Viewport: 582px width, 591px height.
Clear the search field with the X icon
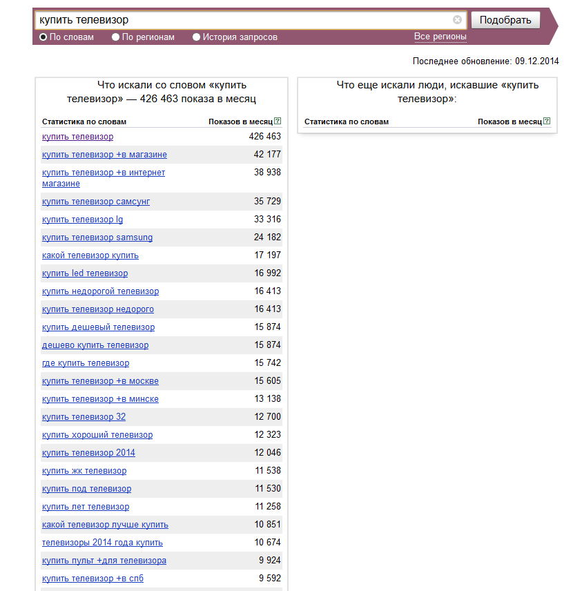[457, 19]
